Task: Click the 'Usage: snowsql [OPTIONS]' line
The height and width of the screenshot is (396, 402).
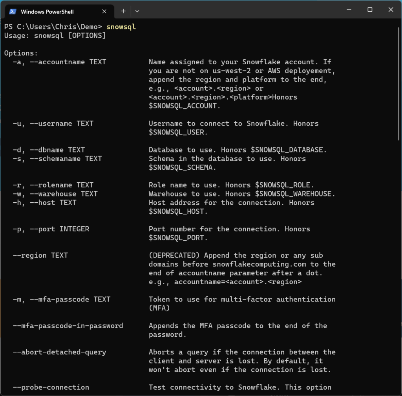Action: click(55, 35)
